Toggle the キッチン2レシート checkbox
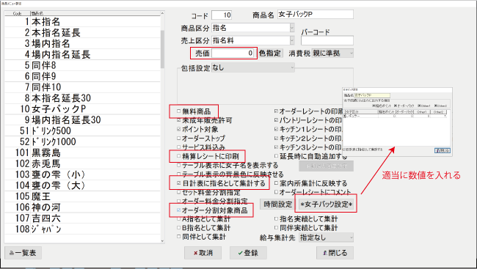Viewport: 477px width, 269px height. 276,139
